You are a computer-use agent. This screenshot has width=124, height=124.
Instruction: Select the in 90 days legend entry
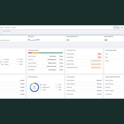pos(6,62)
